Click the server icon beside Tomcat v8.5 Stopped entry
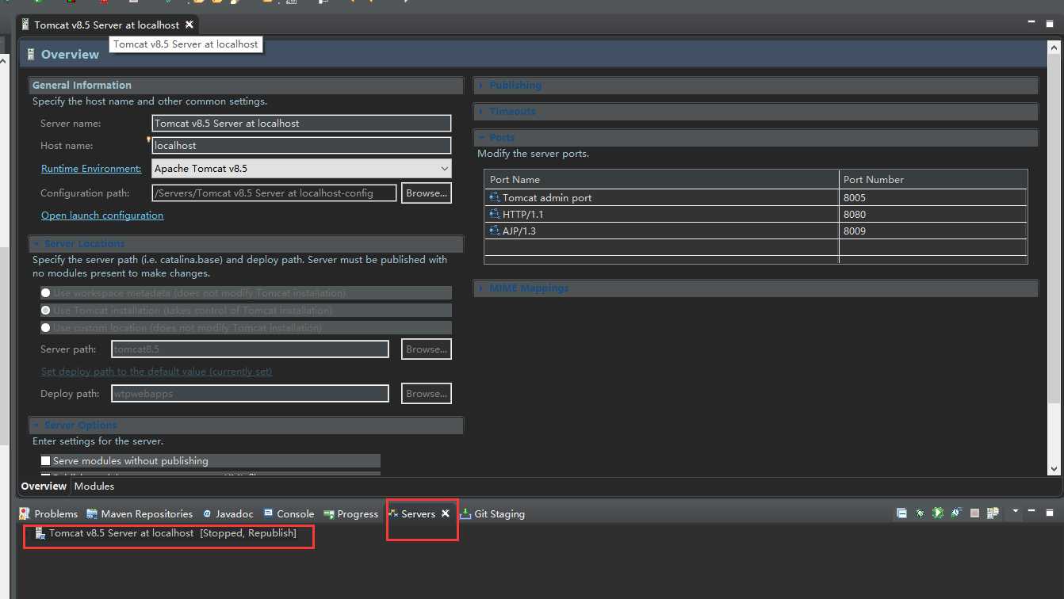 (x=40, y=533)
